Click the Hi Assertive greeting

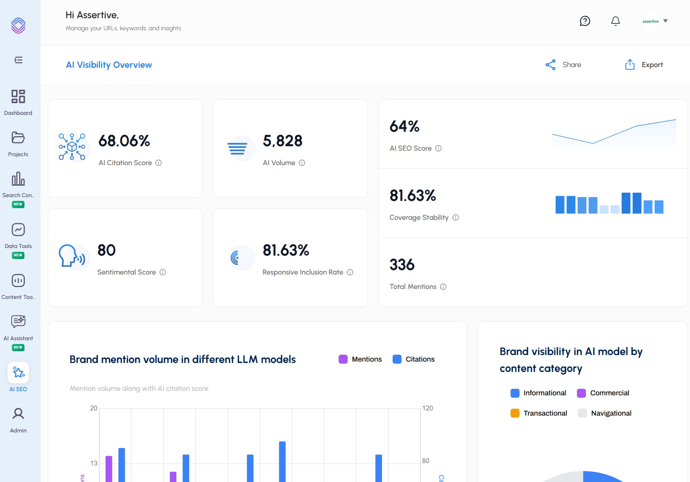pyautogui.click(x=92, y=15)
